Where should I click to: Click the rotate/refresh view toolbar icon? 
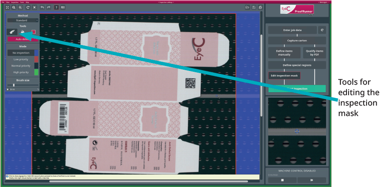point(28,8)
